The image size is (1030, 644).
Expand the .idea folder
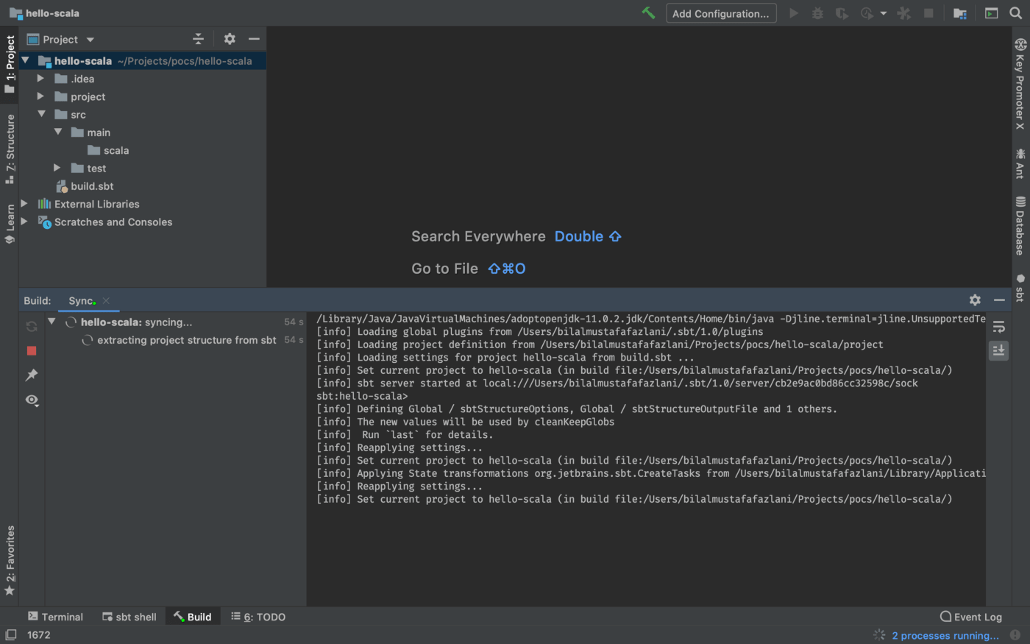pyautogui.click(x=41, y=79)
